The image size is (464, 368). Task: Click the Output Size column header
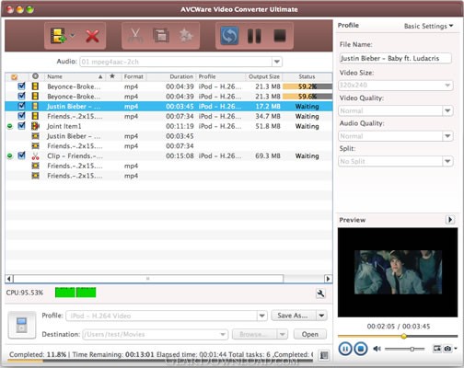coord(264,76)
